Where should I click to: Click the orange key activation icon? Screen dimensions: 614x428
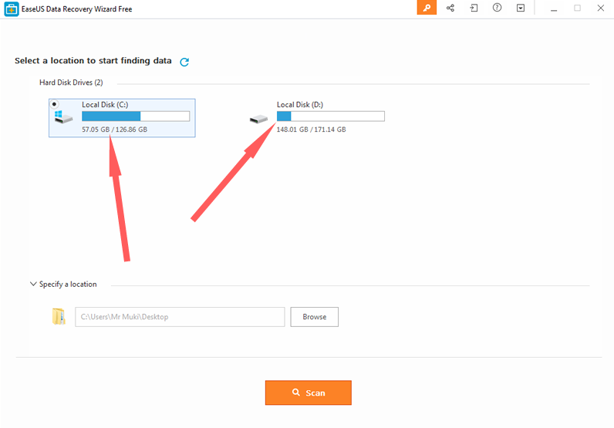pyautogui.click(x=427, y=8)
